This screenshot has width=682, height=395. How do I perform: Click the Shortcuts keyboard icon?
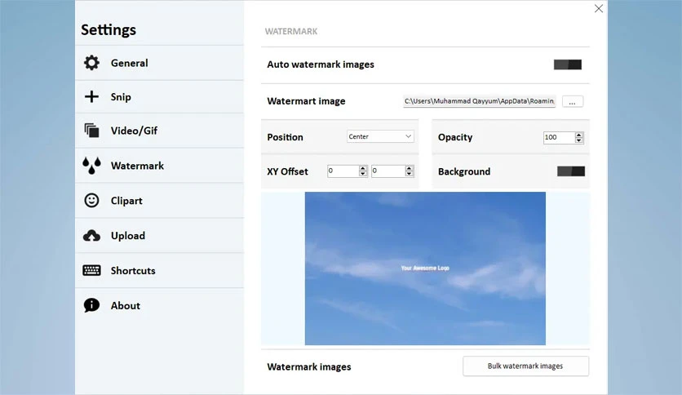(x=91, y=270)
